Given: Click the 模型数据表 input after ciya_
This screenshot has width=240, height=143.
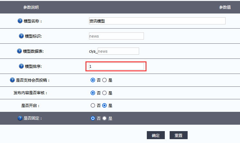Looking at the screenshot, I should pos(118,51).
